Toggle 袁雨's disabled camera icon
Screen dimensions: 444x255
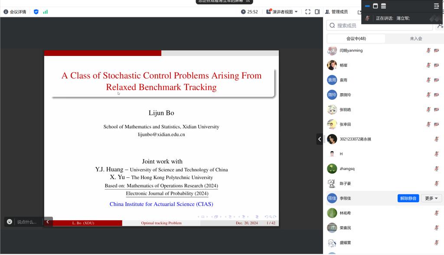pyautogui.click(x=436, y=80)
